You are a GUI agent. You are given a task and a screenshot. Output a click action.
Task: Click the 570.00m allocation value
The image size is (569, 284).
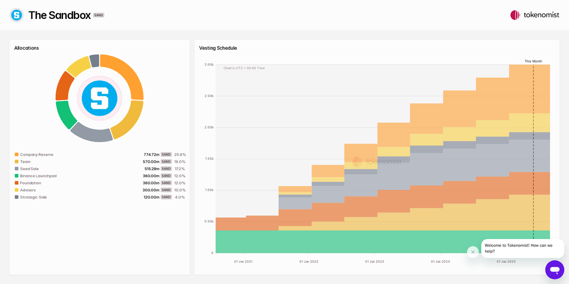click(151, 161)
